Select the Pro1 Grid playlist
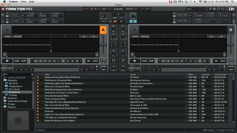The height and width of the screenshot is (133, 237). pyautogui.click(x=14, y=89)
